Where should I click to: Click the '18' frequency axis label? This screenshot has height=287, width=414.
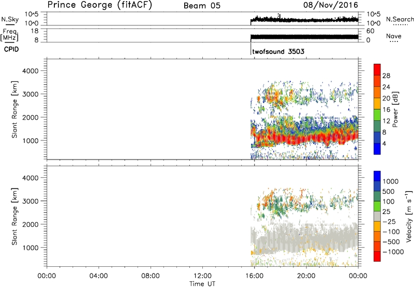pos(34,31)
